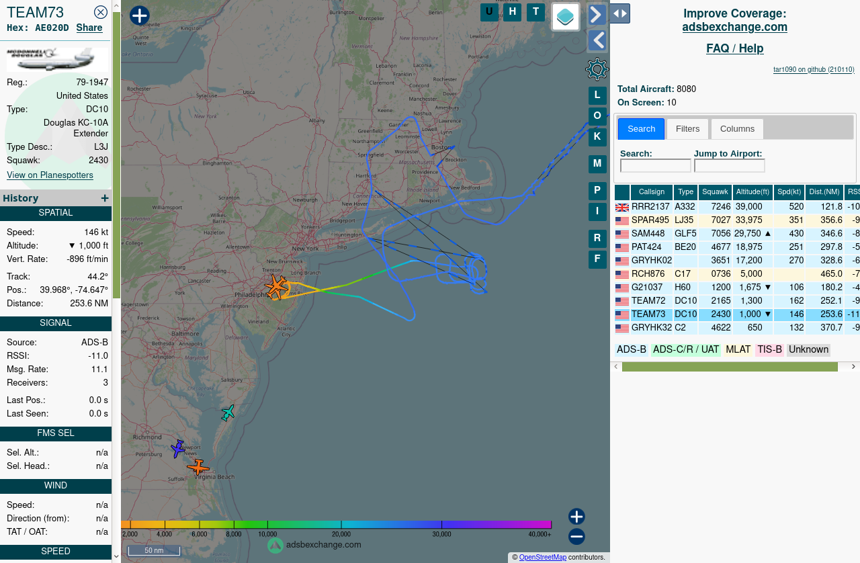The image size is (860, 563).
Task: Select the RRR2137 aircraft row
Action: coord(737,207)
